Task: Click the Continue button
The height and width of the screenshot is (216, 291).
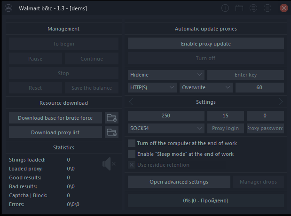Action: point(92,59)
